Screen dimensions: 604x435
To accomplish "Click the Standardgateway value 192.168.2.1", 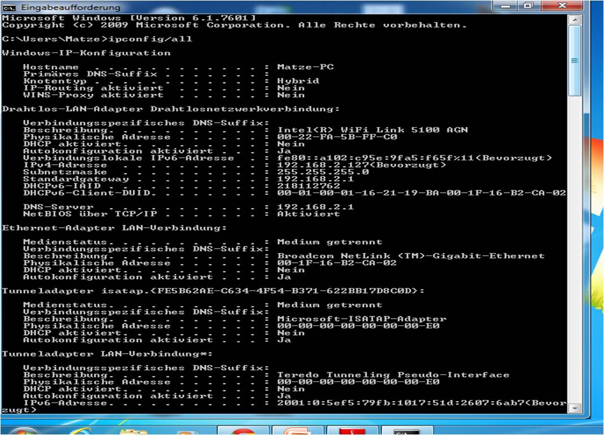I will (315, 179).
